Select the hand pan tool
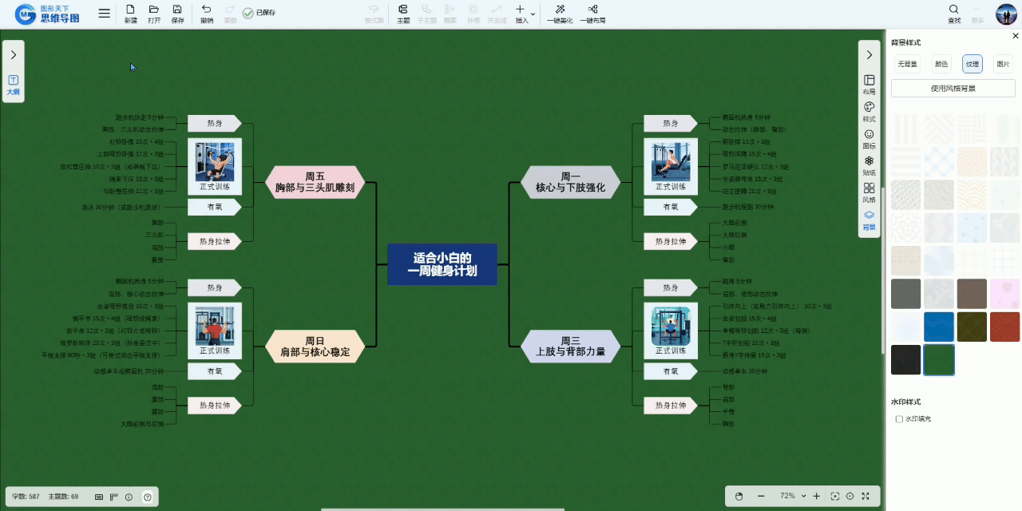This screenshot has width=1022, height=511. 739,496
